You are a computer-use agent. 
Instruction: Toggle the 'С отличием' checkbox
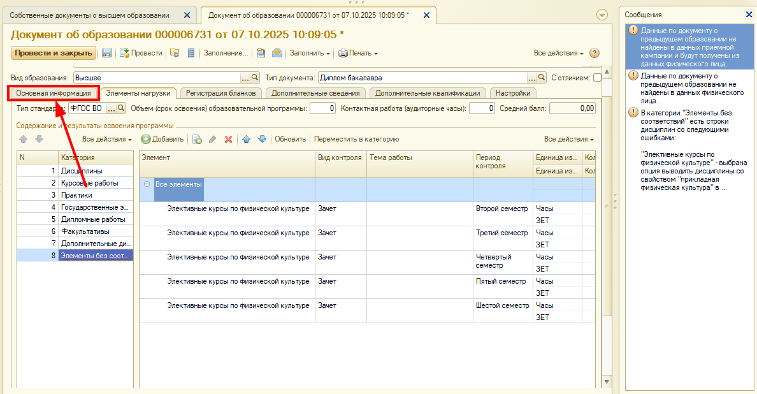coord(597,78)
